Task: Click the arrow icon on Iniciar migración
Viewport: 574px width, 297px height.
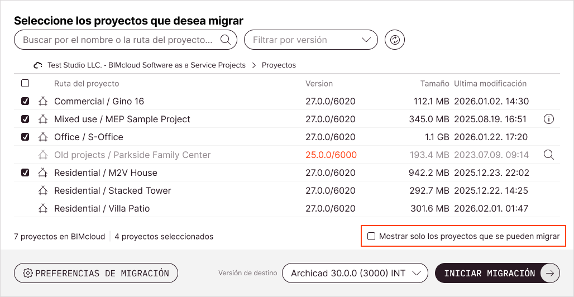Action: coord(550,273)
